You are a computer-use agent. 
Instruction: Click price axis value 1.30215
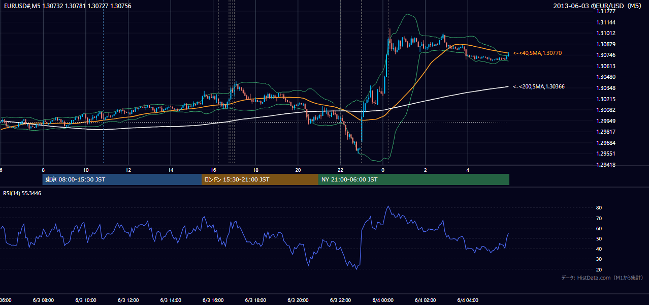point(606,99)
